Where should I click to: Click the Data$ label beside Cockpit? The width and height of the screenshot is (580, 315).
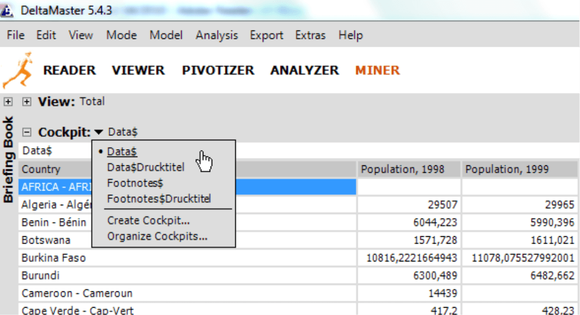(x=123, y=132)
